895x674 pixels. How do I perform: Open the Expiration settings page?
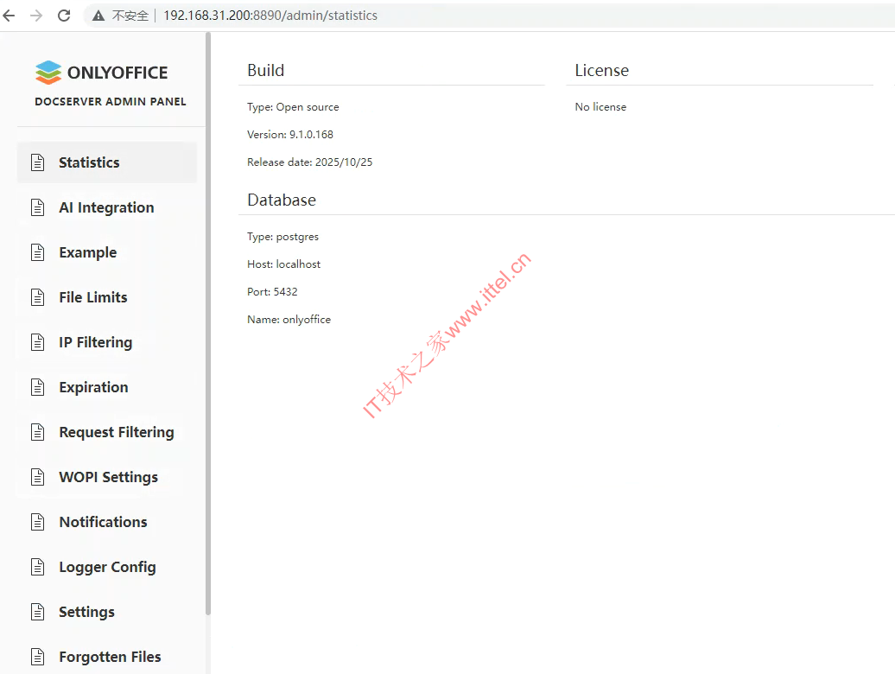pyautogui.click(x=93, y=387)
